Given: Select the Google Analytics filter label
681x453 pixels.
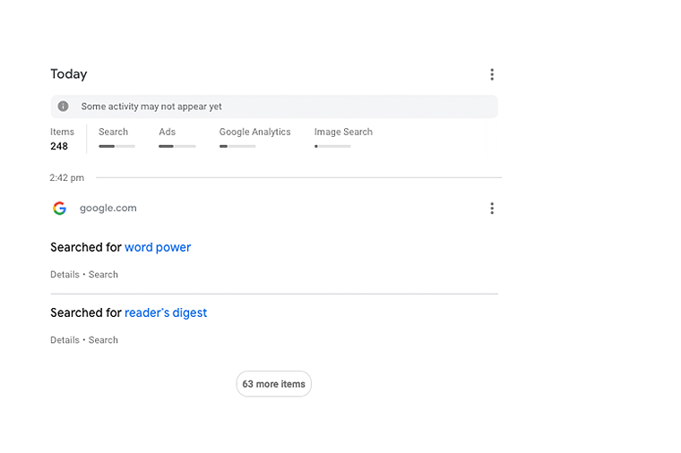Looking at the screenshot, I should click(254, 132).
